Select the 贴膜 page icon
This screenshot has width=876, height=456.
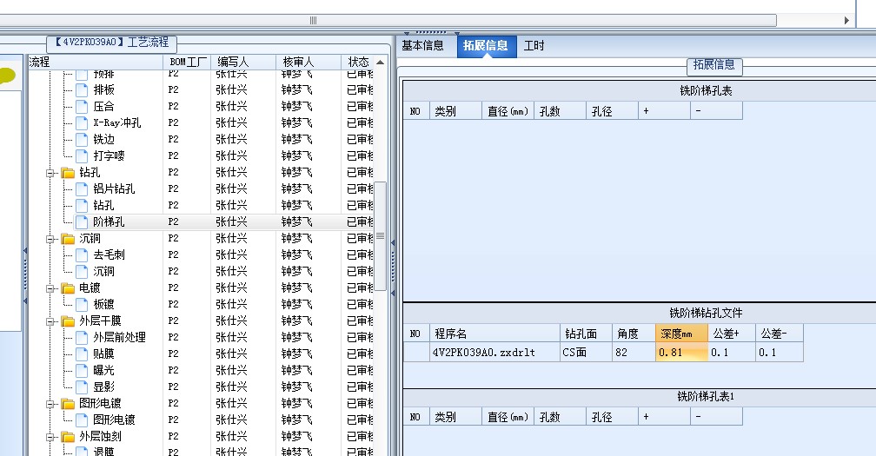point(82,354)
